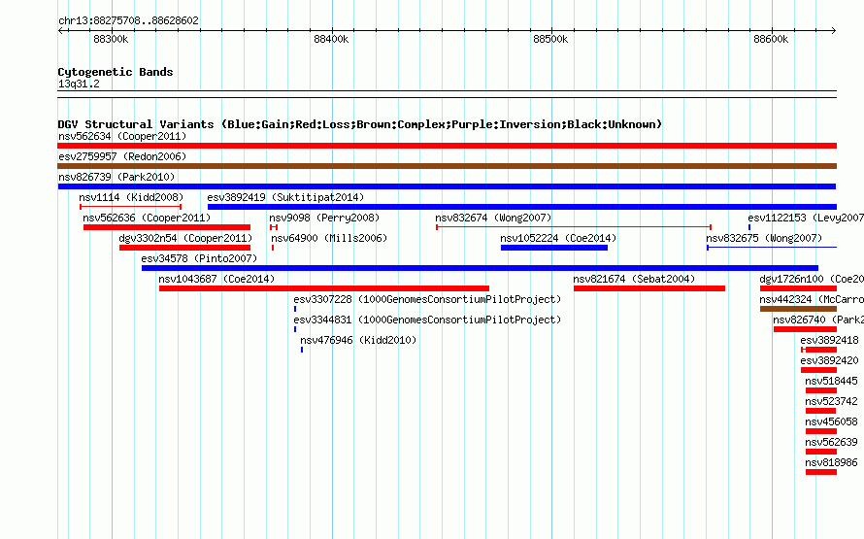The image size is (864, 539).
Task: Open the nsv442324 variant label
Action: click(812, 299)
